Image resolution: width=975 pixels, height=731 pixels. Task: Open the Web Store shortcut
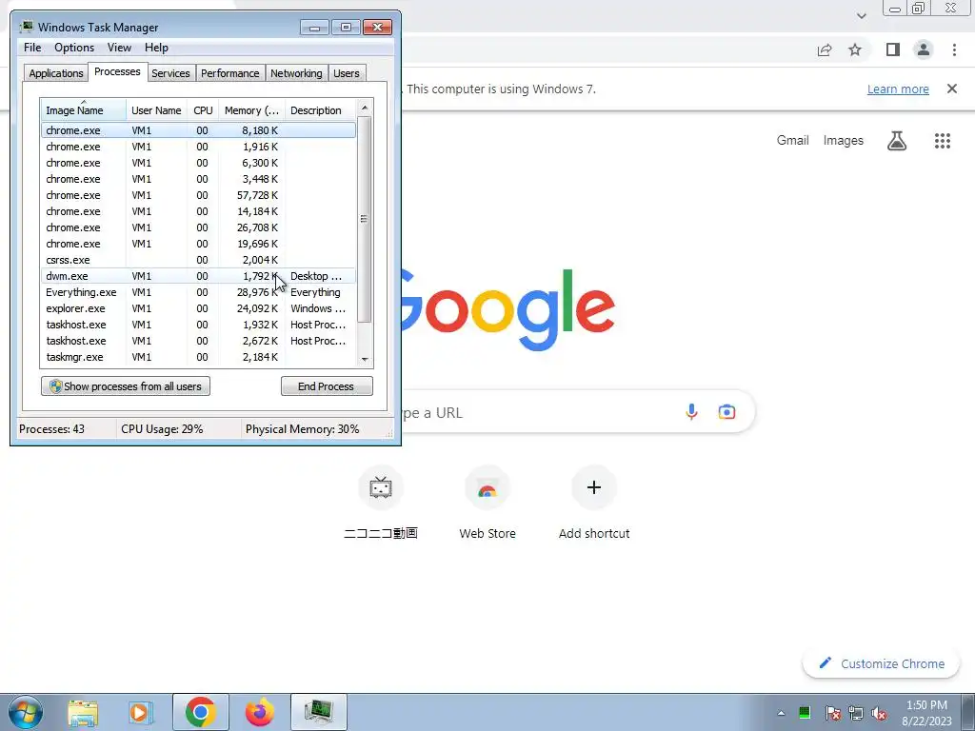click(487, 504)
